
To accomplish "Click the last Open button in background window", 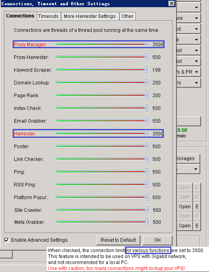I will point(184,226).
